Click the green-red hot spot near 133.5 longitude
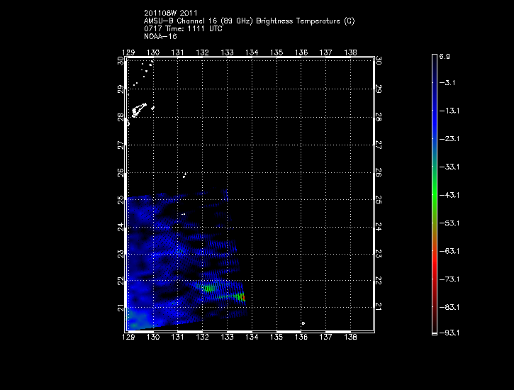This screenshot has height=390, width=514. [240, 296]
